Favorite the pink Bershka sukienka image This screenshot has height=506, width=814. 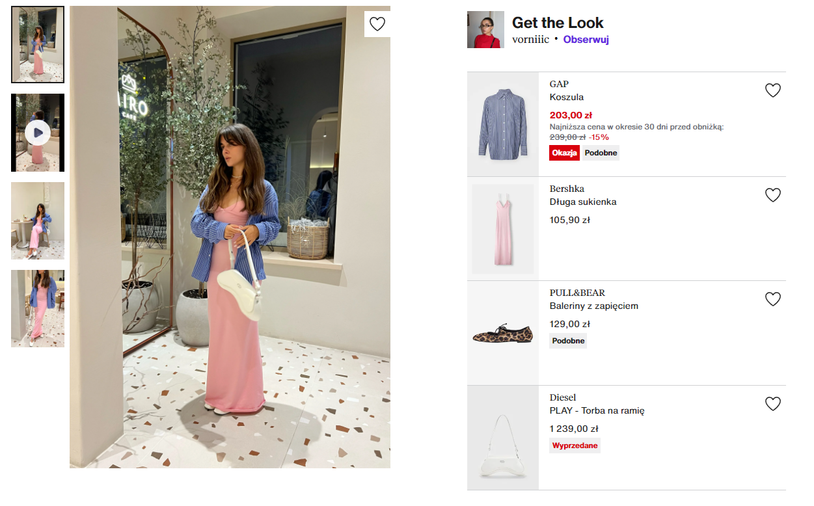[502, 229]
